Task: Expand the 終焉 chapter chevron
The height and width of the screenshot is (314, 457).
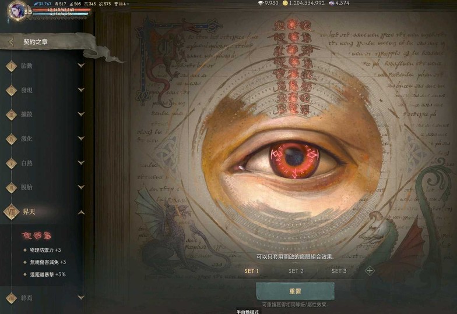Action: [x=81, y=298]
